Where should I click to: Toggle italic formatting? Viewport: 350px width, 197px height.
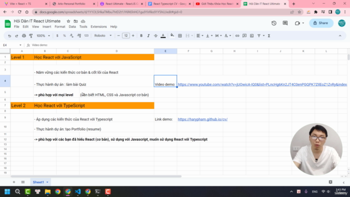148,36
